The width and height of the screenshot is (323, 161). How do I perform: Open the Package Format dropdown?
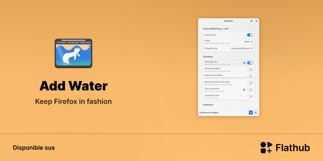pyautogui.click(x=242, y=49)
